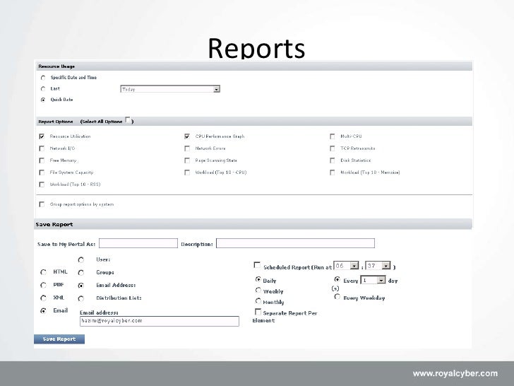514x386 pixels.
Task: Uncheck the Resource Utilization checkbox
Action: (42, 136)
